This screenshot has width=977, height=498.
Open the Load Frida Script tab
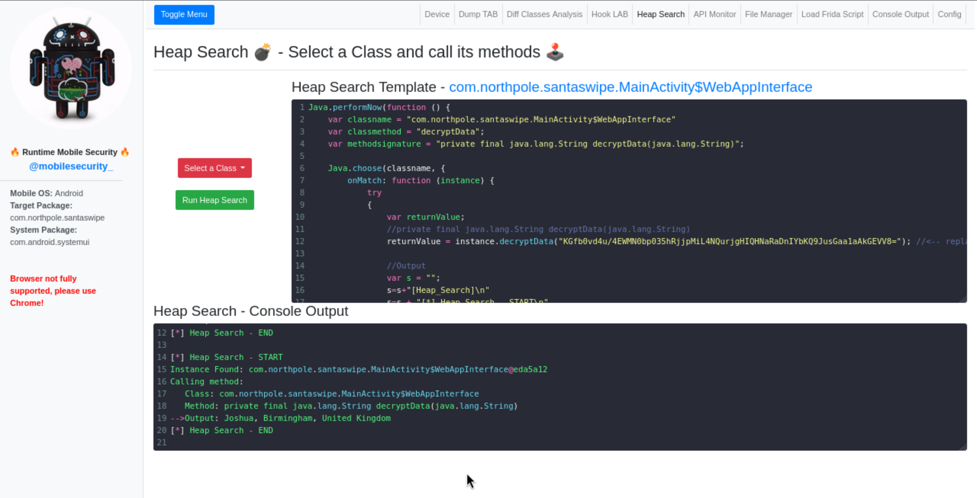click(832, 14)
